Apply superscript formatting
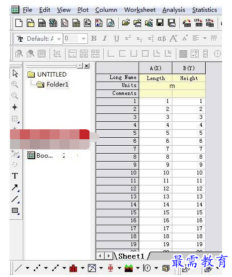Viewport: 232px width, 277px height. pos(128,38)
